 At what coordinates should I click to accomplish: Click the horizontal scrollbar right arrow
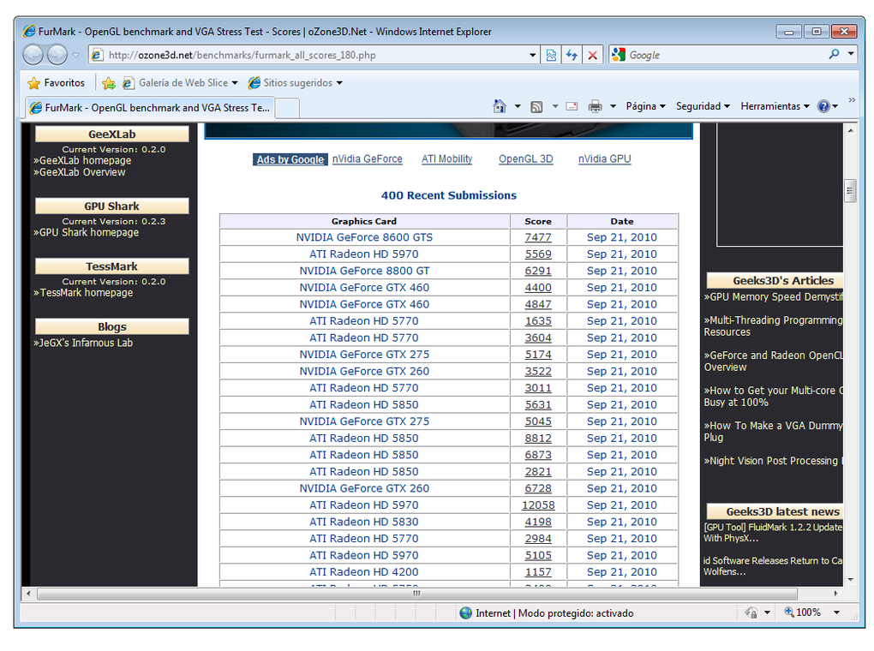835,594
